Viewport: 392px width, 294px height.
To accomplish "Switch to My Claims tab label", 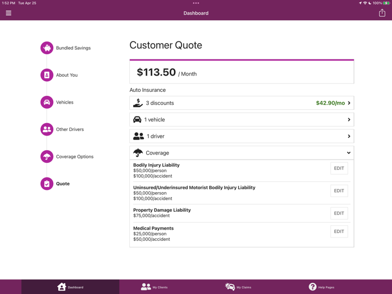I will pyautogui.click(x=244, y=287).
